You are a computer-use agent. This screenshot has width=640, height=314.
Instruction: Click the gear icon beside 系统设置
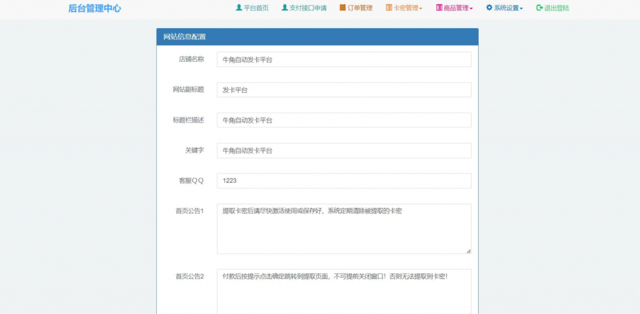(x=489, y=7)
